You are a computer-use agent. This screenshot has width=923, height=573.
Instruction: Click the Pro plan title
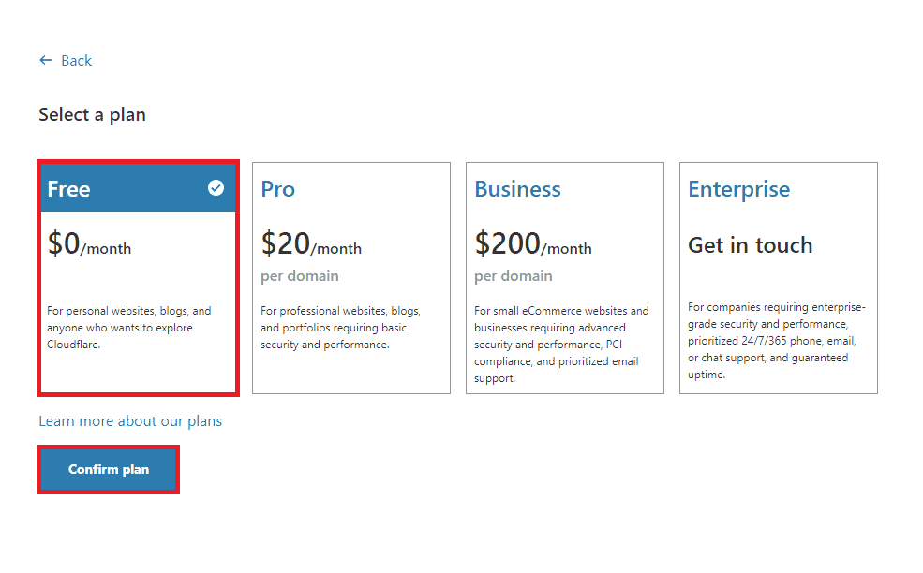coord(278,189)
